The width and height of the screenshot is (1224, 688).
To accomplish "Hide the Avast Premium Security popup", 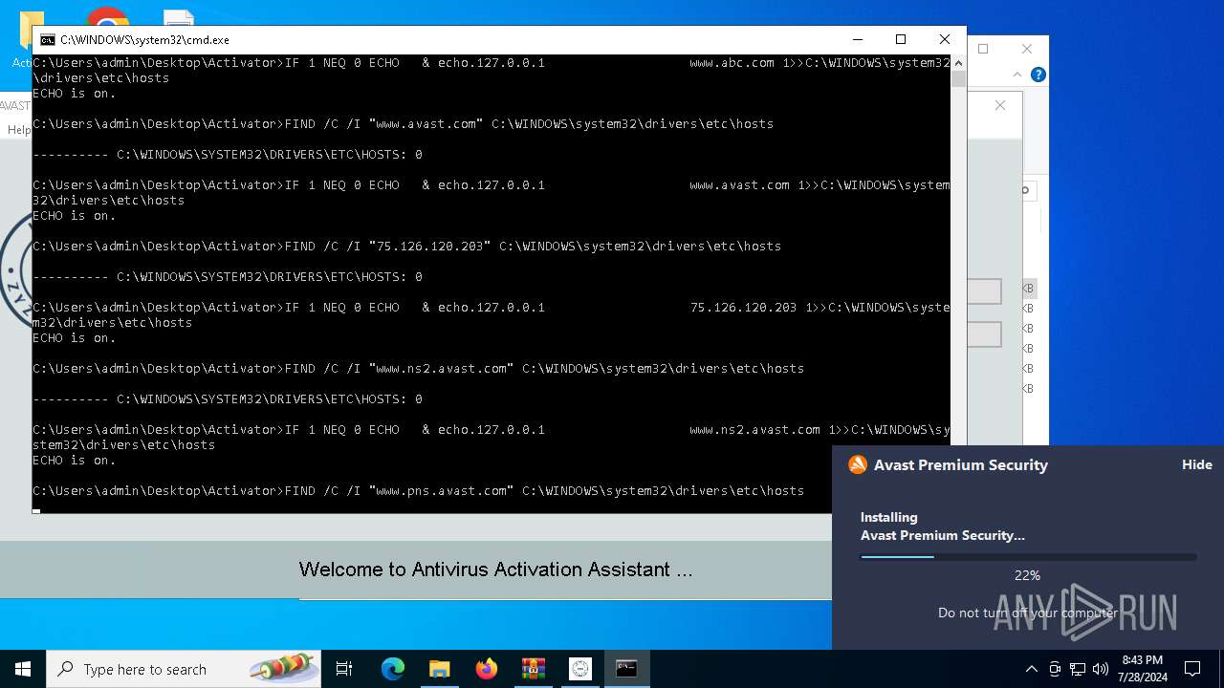I will click(1196, 464).
